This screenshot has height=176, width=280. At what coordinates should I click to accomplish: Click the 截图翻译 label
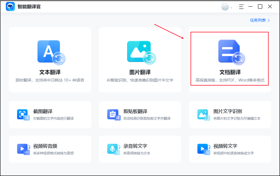[x=43, y=111]
